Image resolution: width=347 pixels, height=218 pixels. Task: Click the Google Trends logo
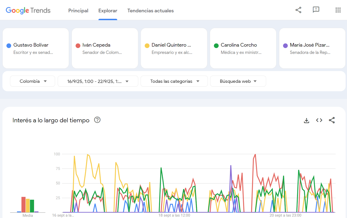[x=28, y=11]
